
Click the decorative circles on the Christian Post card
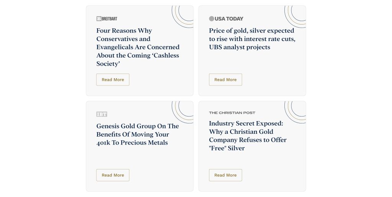click(x=296, y=111)
